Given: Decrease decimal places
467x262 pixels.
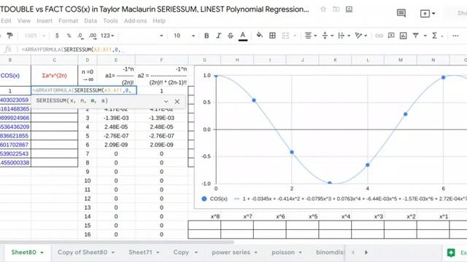Looking at the screenshot, I should [80, 36].
